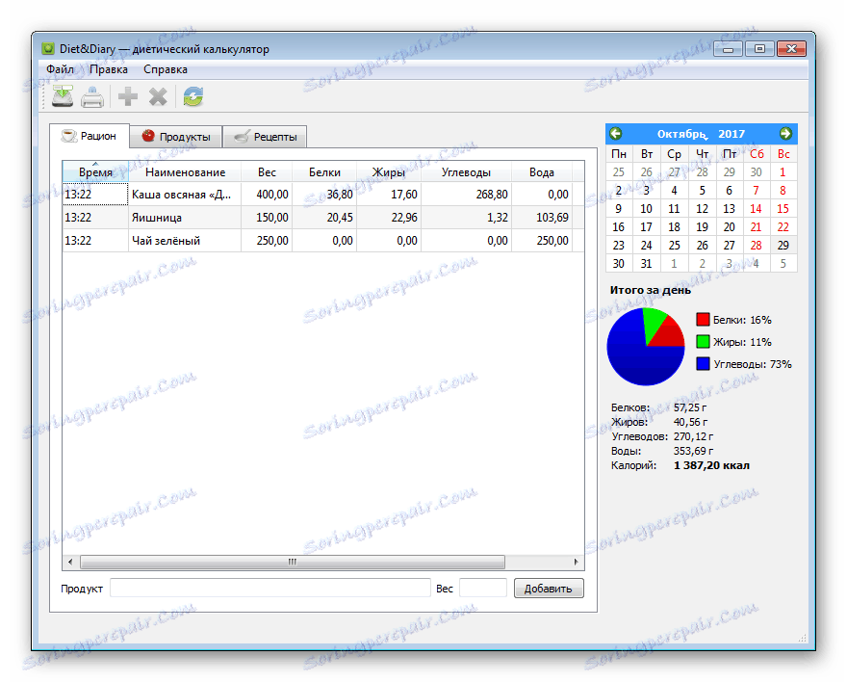Click the 2017 year in calendar header
847x682 pixels.
click(x=731, y=134)
